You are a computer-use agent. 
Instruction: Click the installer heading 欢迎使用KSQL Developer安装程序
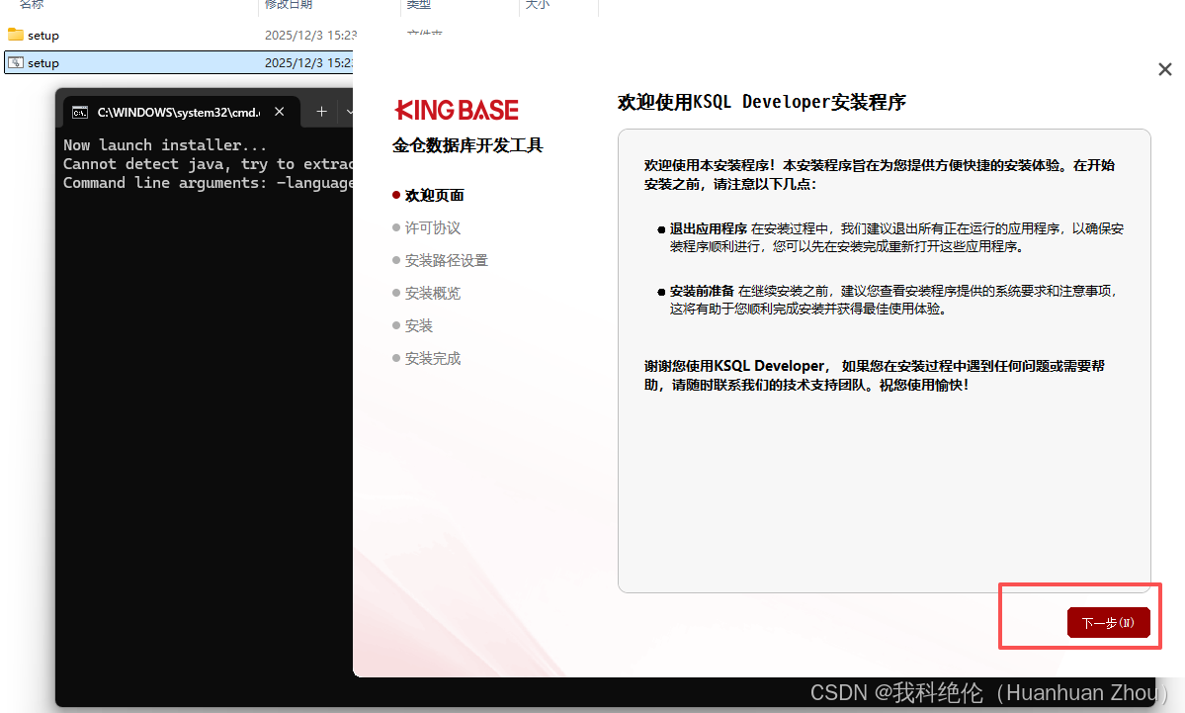(761, 102)
